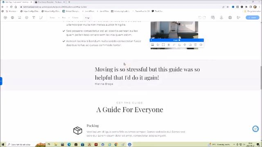The height and width of the screenshot is (147, 262).
Task: Click the redo arrow in builder toolbar
Action: tap(204, 18)
